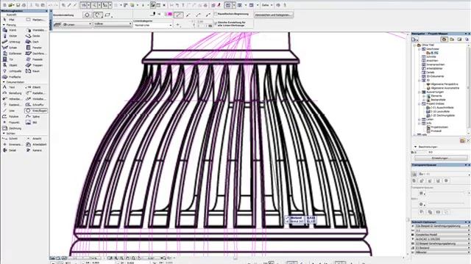Open the Linienkategorie dropdown
This screenshot has width=471, height=264.
click(x=152, y=26)
